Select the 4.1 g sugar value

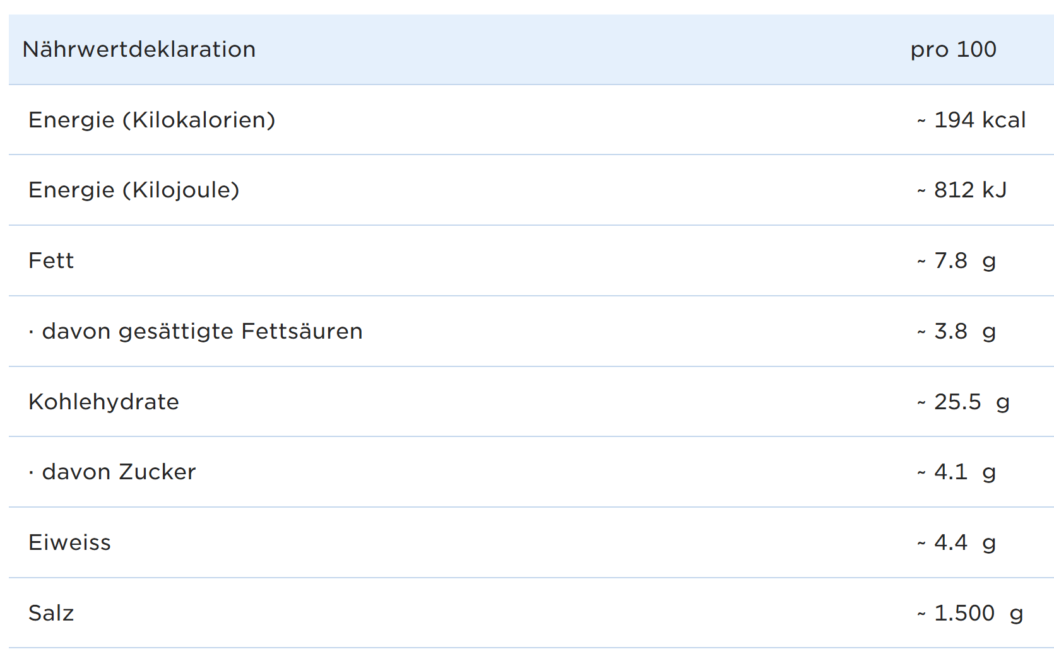tap(964, 472)
